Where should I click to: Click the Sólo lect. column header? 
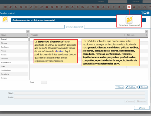pyautogui.click(x=131, y=35)
